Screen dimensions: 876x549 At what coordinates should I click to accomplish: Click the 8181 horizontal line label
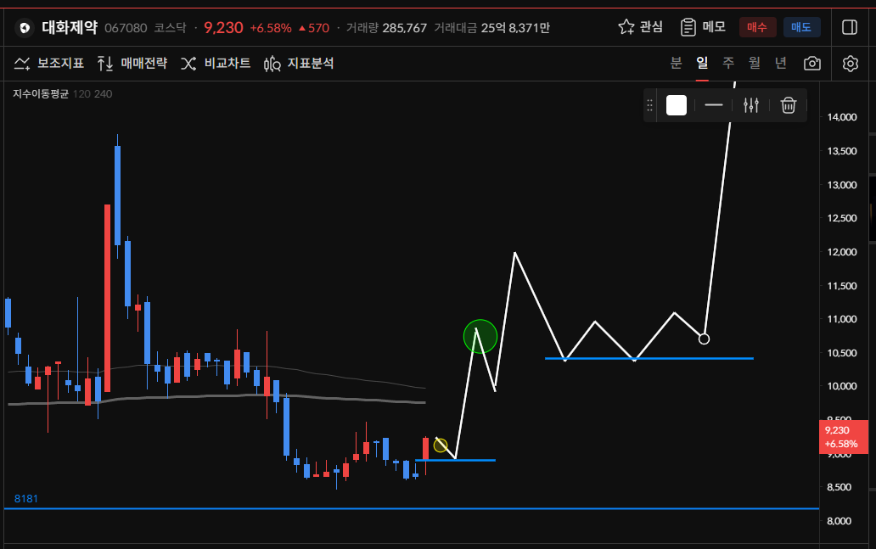tap(25, 499)
